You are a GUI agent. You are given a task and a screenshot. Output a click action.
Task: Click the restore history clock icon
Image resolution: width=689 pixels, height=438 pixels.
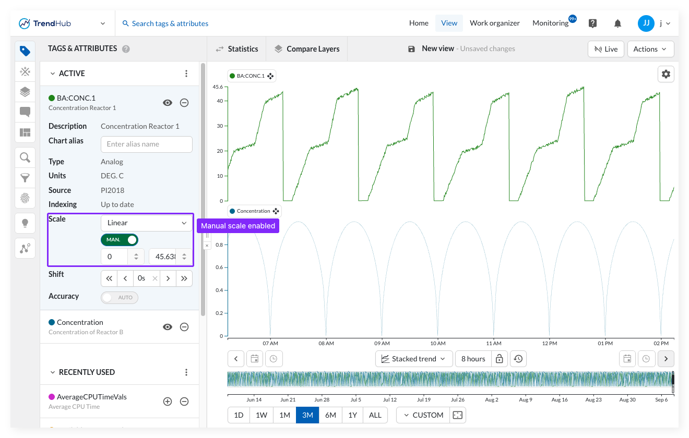[518, 359]
